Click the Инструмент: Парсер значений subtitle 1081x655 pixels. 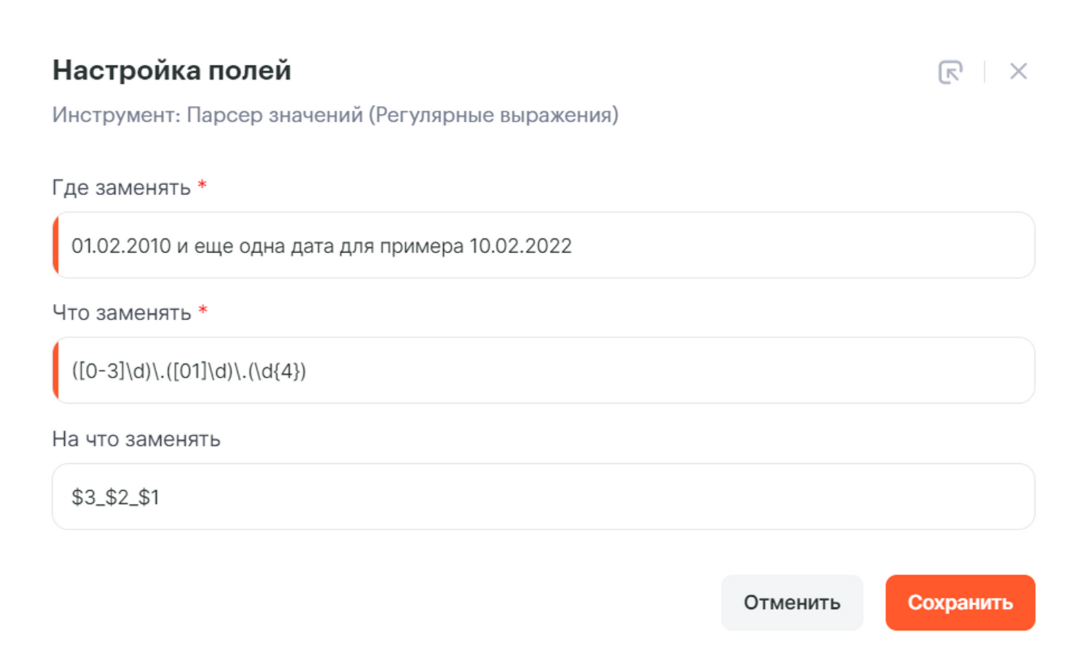[335, 115]
